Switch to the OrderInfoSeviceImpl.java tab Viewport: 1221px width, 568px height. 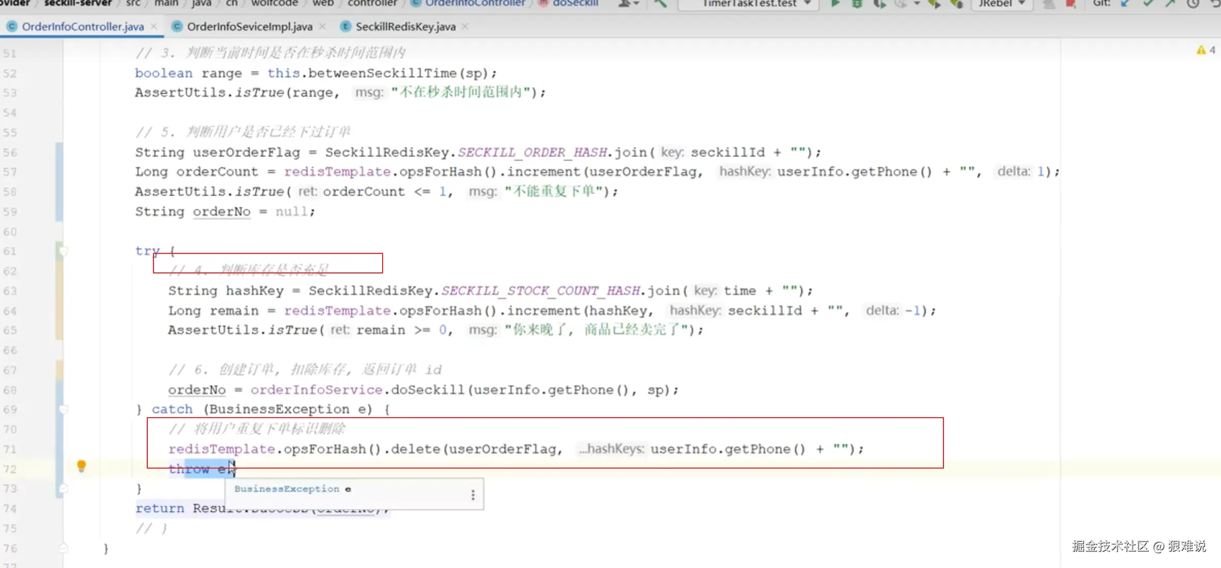tap(249, 27)
